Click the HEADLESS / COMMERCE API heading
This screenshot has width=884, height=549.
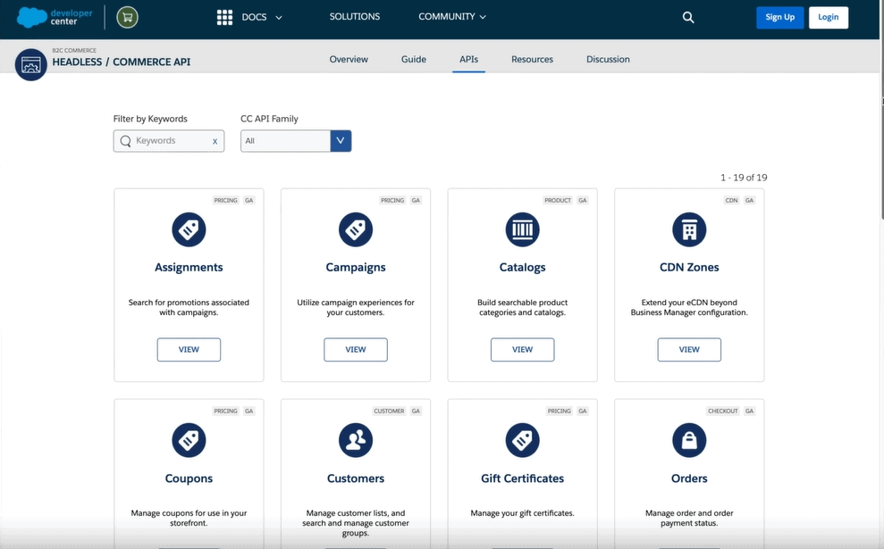[122, 62]
